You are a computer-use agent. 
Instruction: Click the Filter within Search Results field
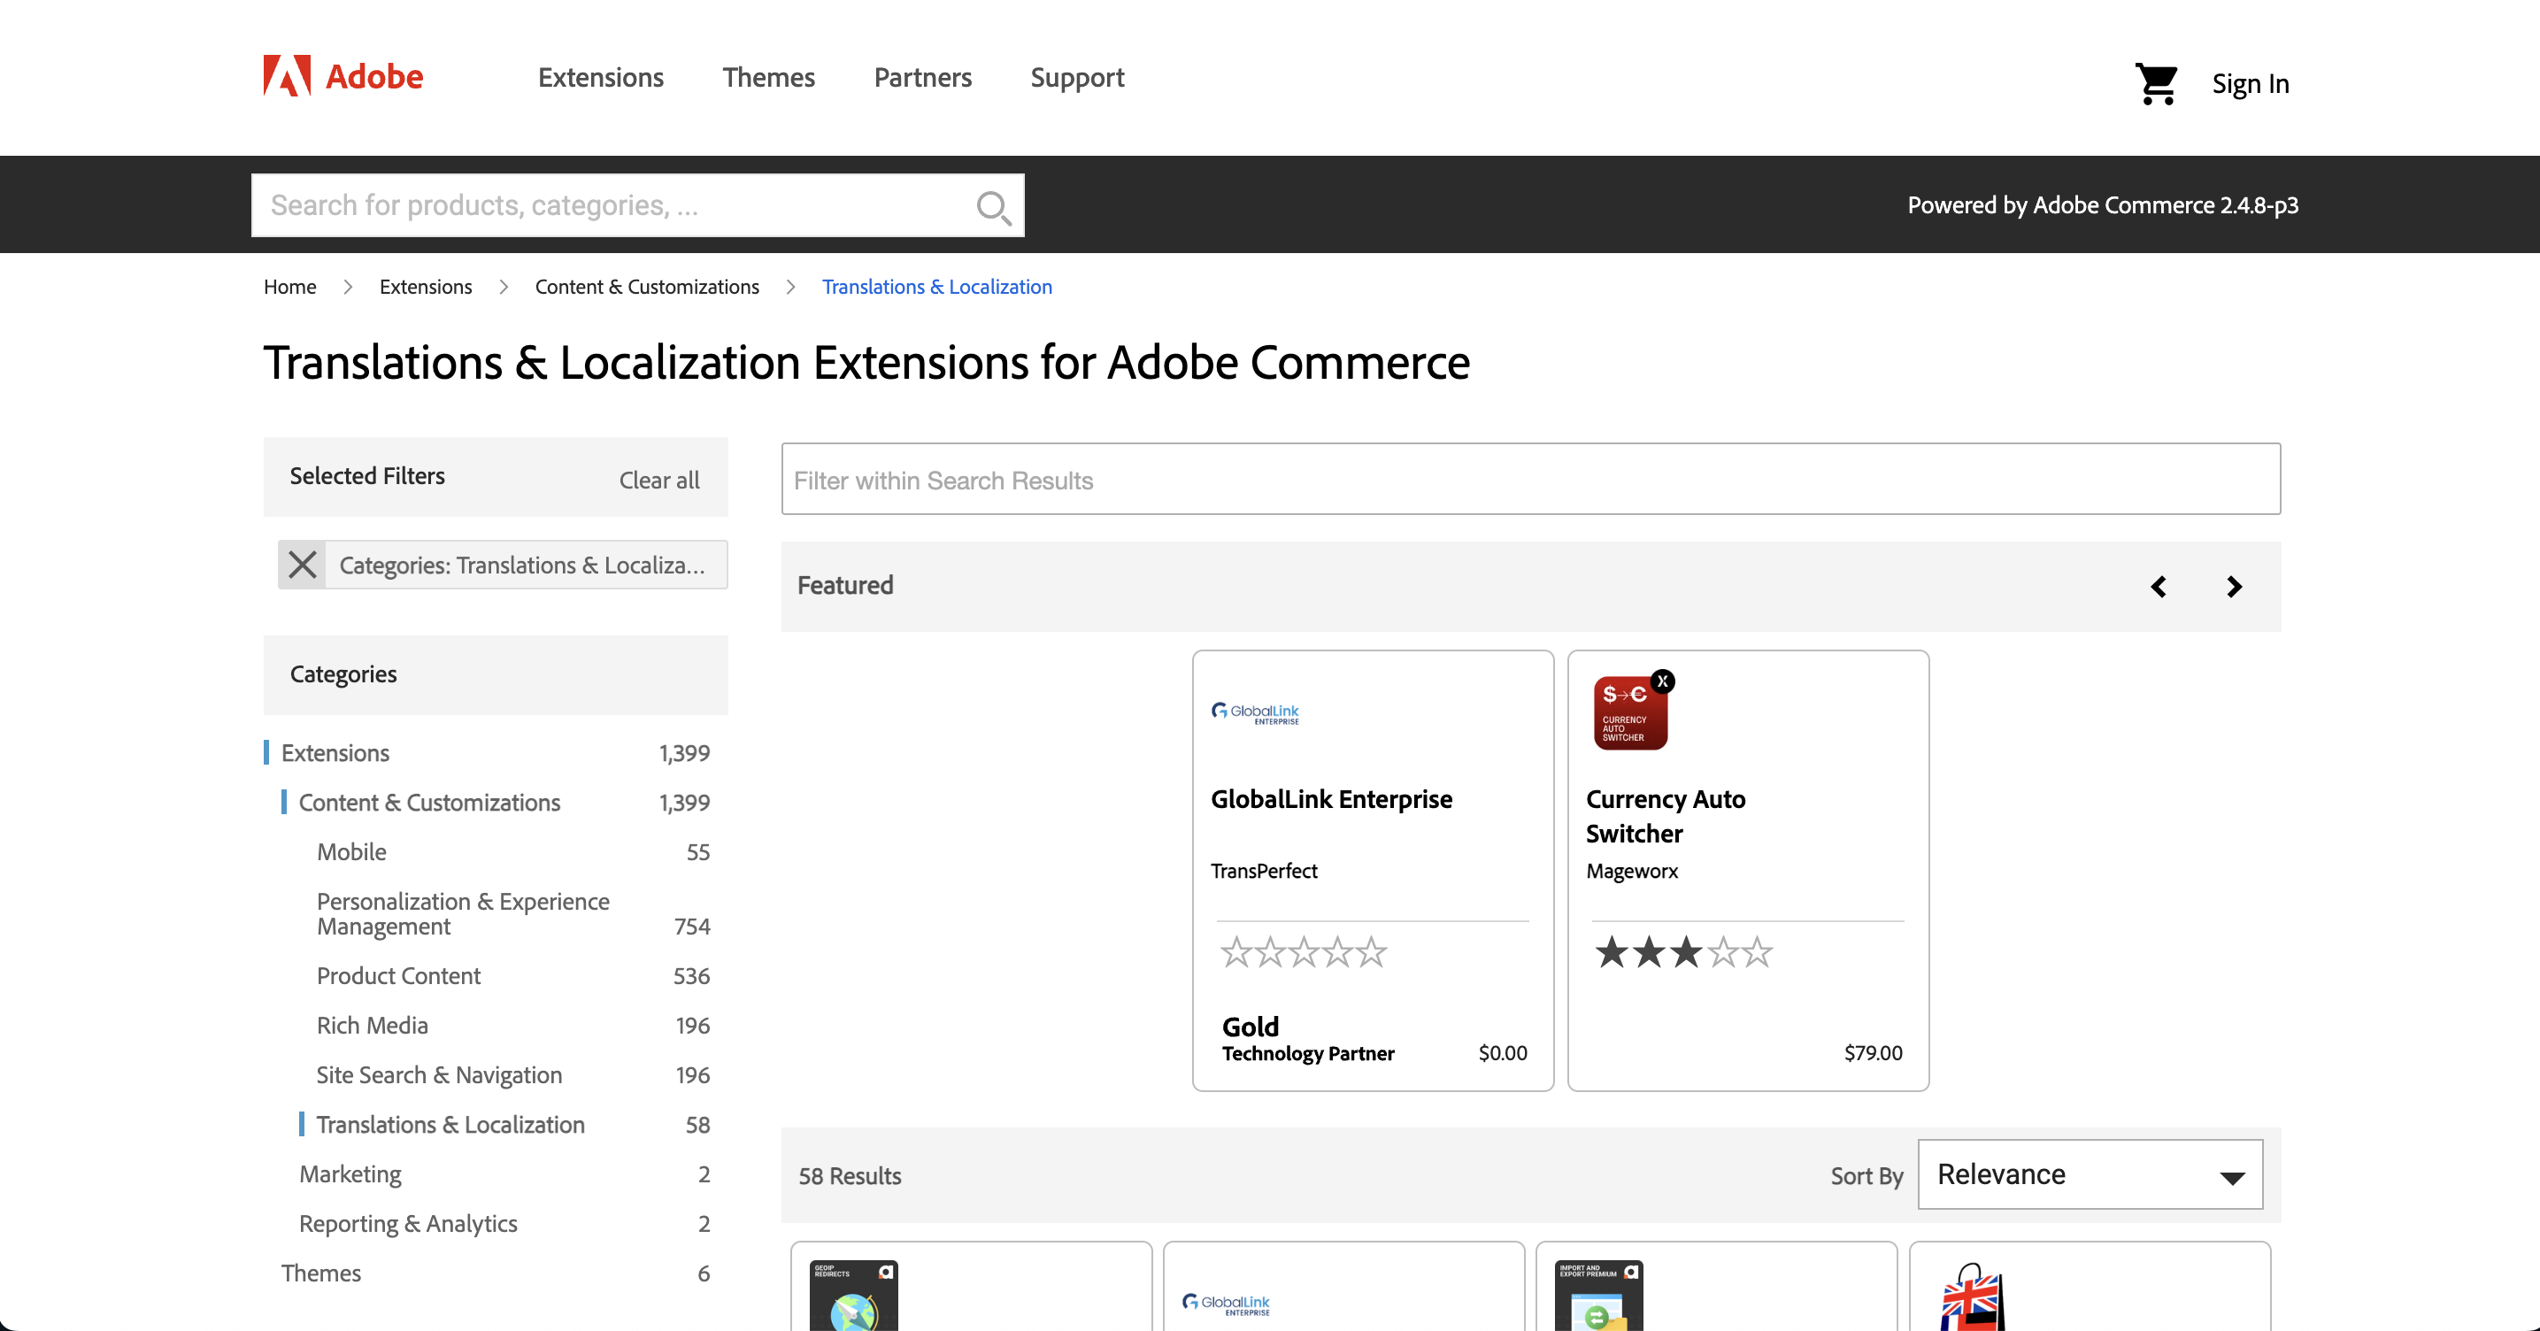1530,479
